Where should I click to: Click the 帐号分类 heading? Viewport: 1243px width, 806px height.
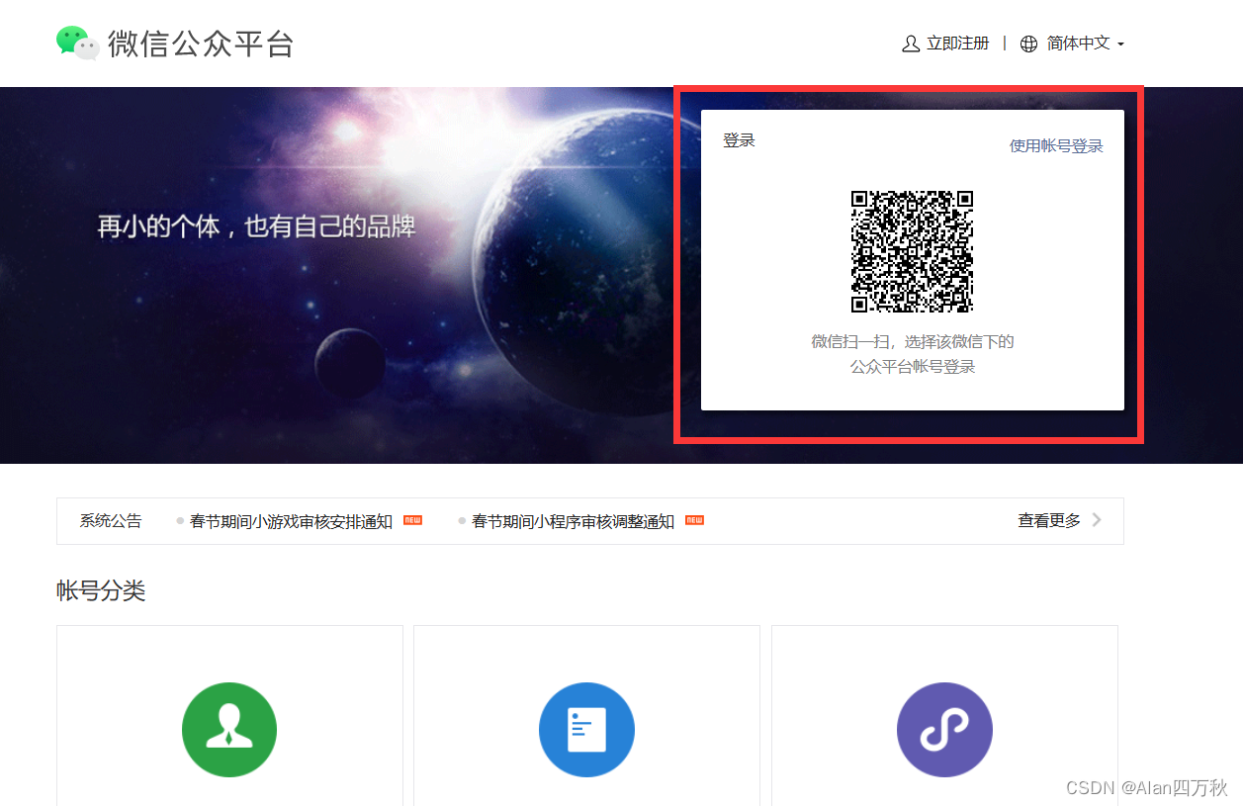pos(101,591)
